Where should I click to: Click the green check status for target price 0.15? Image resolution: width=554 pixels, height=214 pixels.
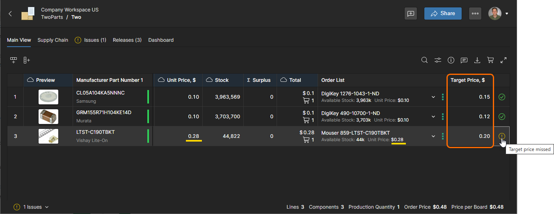click(501, 97)
